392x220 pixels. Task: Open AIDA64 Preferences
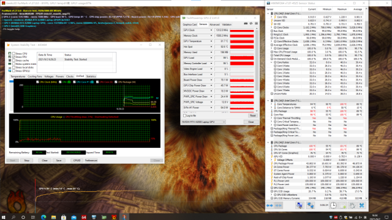[91, 160]
